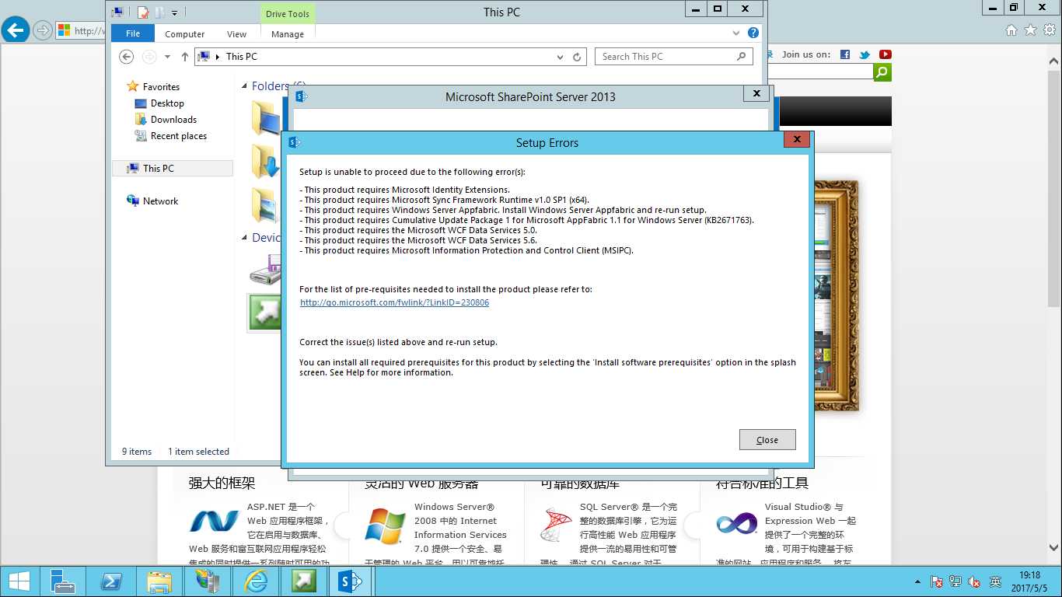Launch PowerShell from the taskbar
The height and width of the screenshot is (597, 1062).
[110, 581]
